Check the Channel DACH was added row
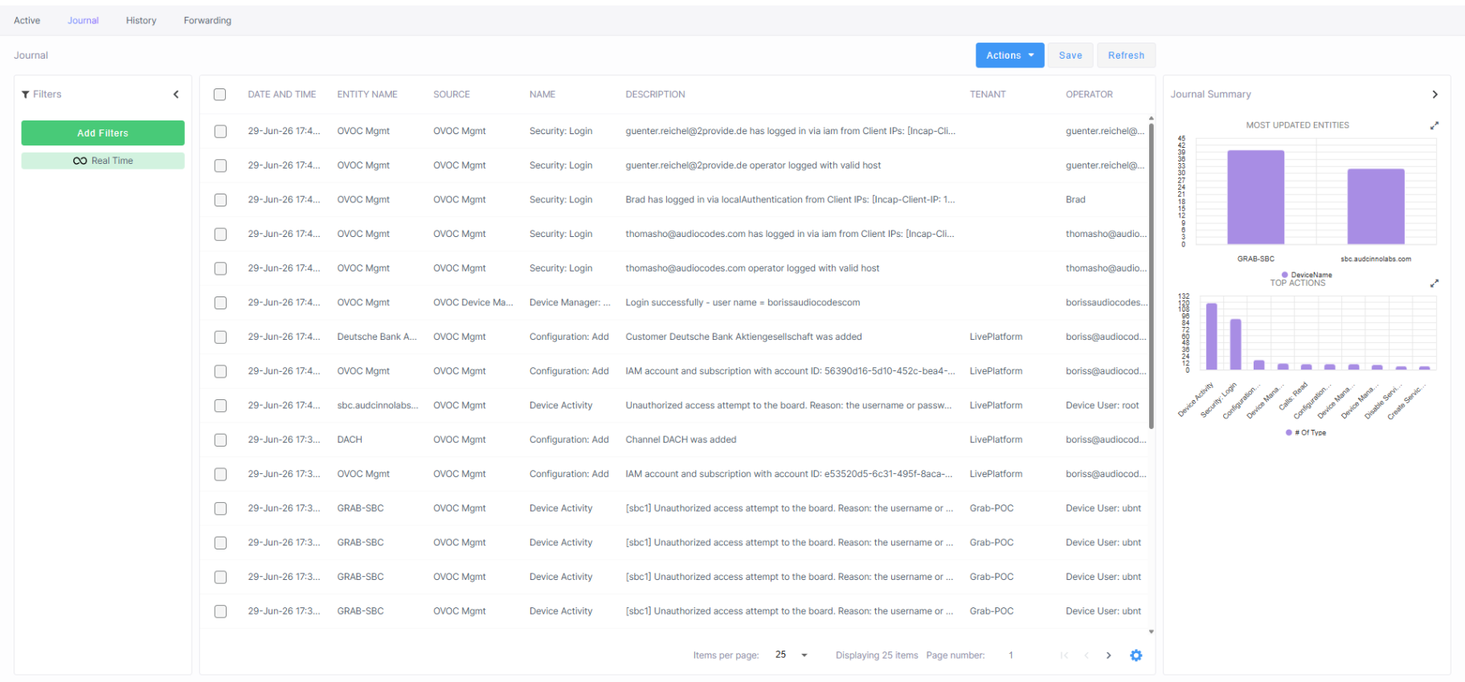Image resolution: width=1465 pixels, height=682 pixels. tap(220, 440)
